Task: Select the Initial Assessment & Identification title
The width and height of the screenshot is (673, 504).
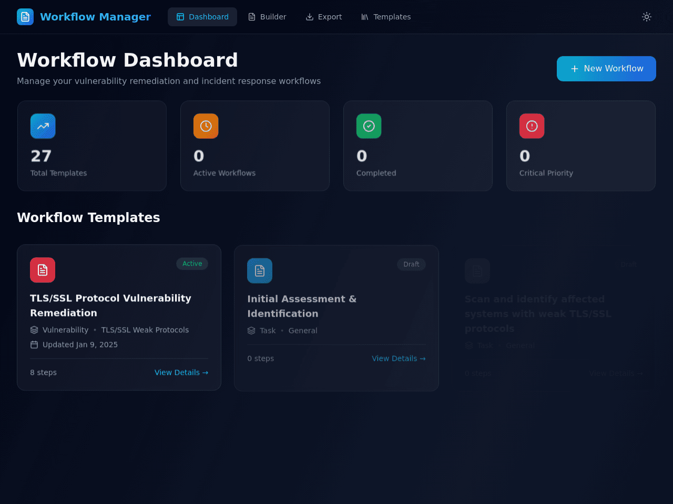Action: pyautogui.click(x=302, y=306)
